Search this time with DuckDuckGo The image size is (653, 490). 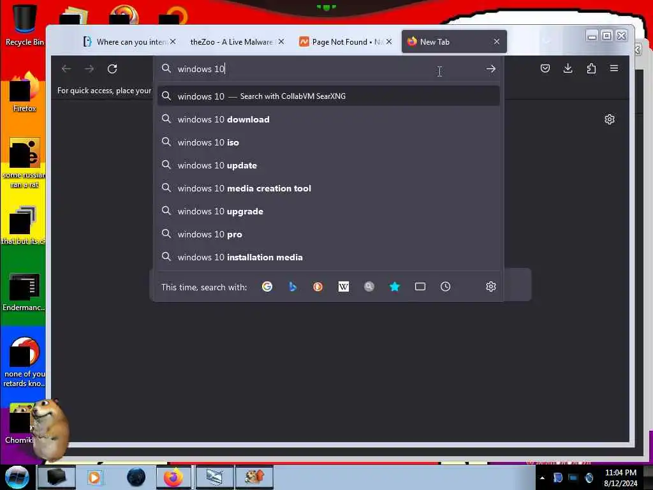[318, 286]
